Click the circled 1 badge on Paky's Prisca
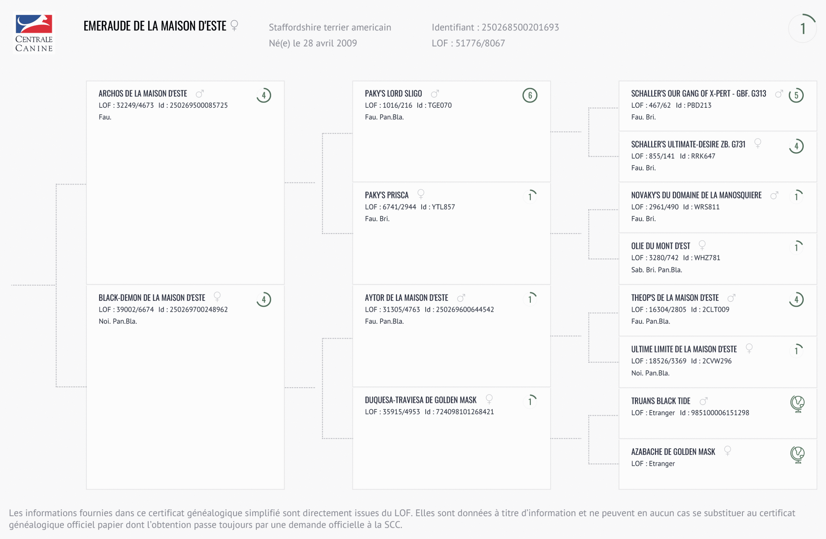 pyautogui.click(x=530, y=197)
